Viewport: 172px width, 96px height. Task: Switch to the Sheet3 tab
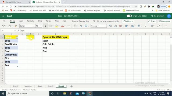pos(51,86)
